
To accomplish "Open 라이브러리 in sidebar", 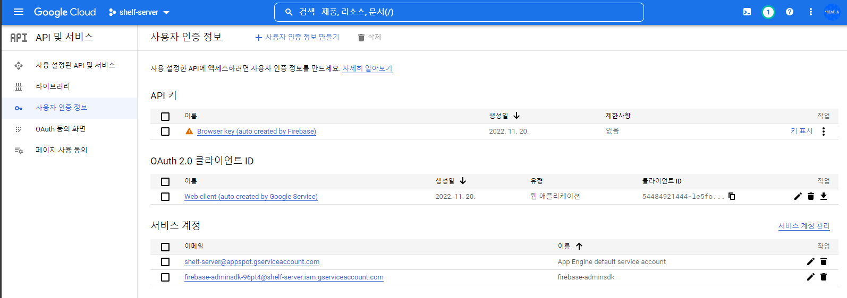I will (53, 86).
